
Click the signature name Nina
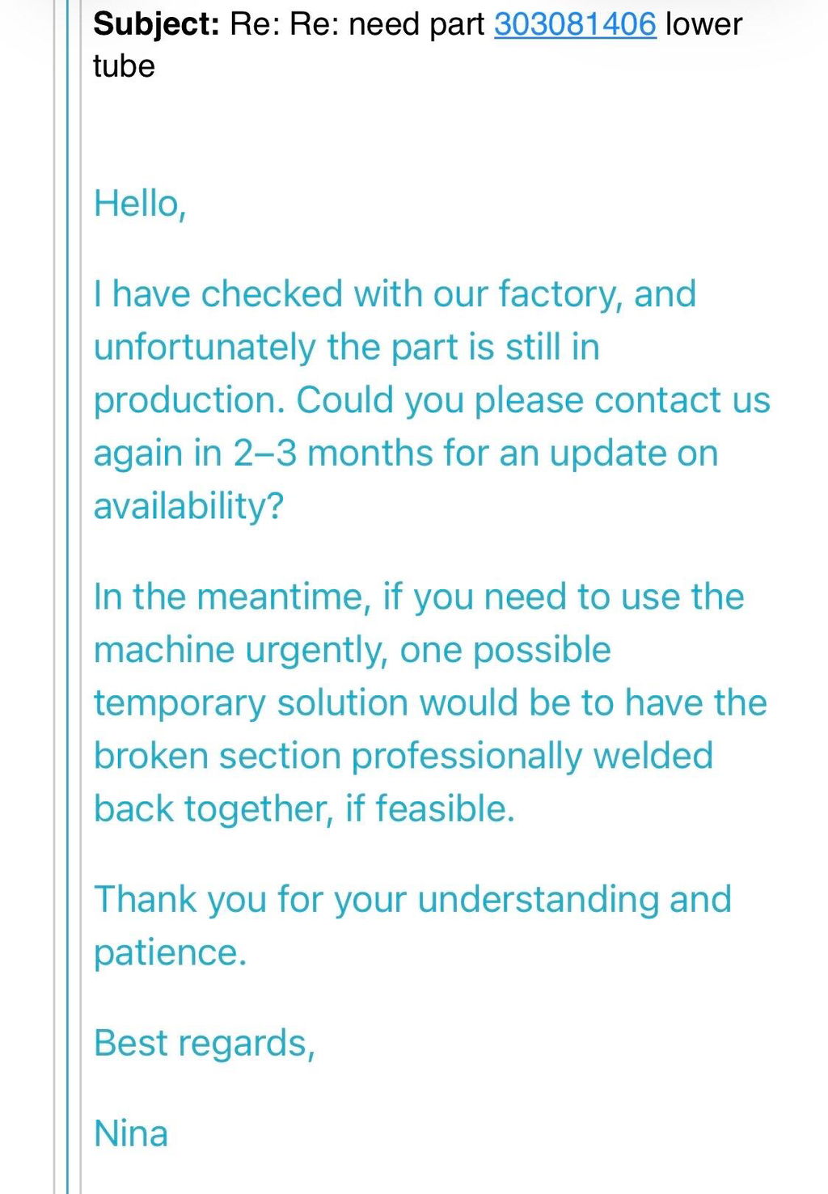[131, 1134]
